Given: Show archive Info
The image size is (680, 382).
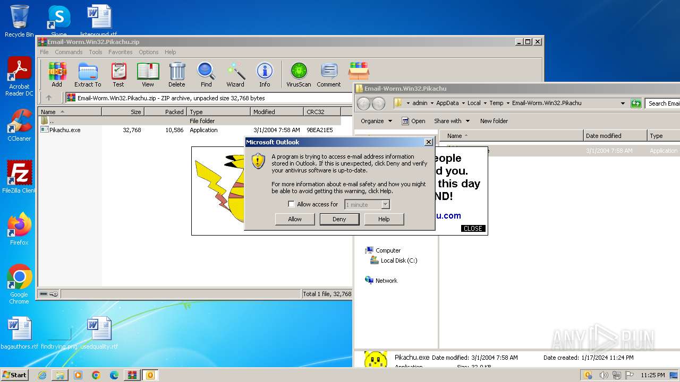Looking at the screenshot, I should [265, 75].
